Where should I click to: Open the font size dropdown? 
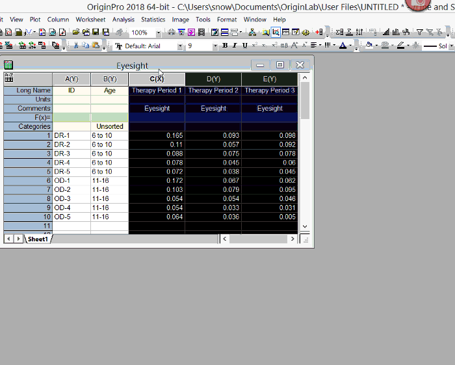pyautogui.click(x=214, y=46)
